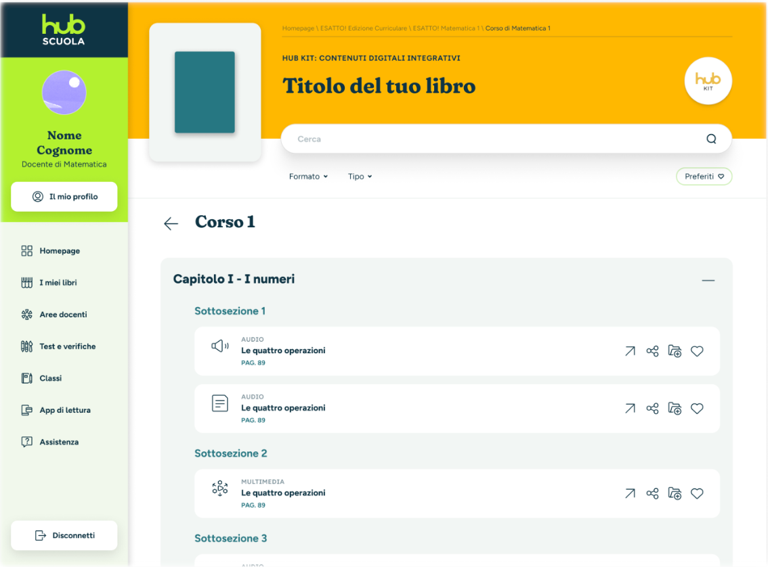The height and width of the screenshot is (567, 768).
Task: Open I miei libri in sidebar
Action: (49, 283)
